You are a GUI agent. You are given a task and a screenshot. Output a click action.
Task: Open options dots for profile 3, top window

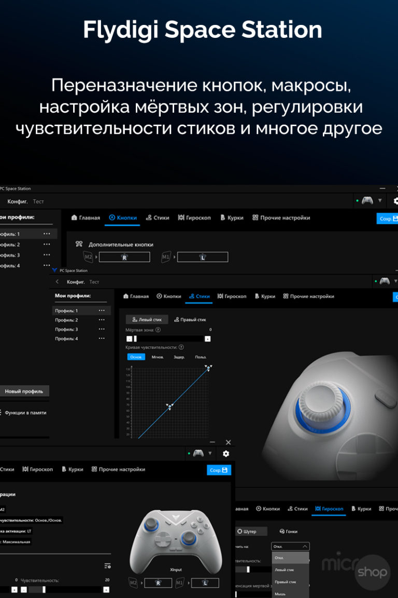pyautogui.click(x=47, y=255)
